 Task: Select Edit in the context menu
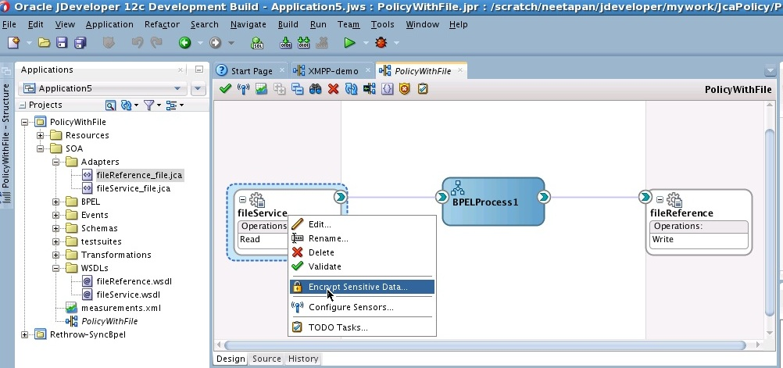point(362,225)
